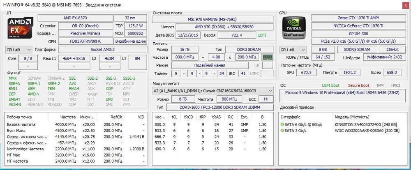Open the CPU #0 selector dropdown
Screen dimensions: 411x170
pos(19,50)
